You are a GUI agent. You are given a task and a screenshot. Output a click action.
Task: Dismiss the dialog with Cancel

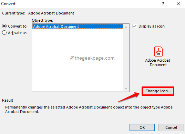pos(171,127)
